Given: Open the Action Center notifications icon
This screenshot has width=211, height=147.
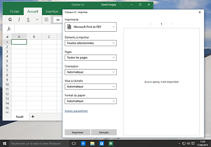Looking at the screenshot, I should [193, 143].
